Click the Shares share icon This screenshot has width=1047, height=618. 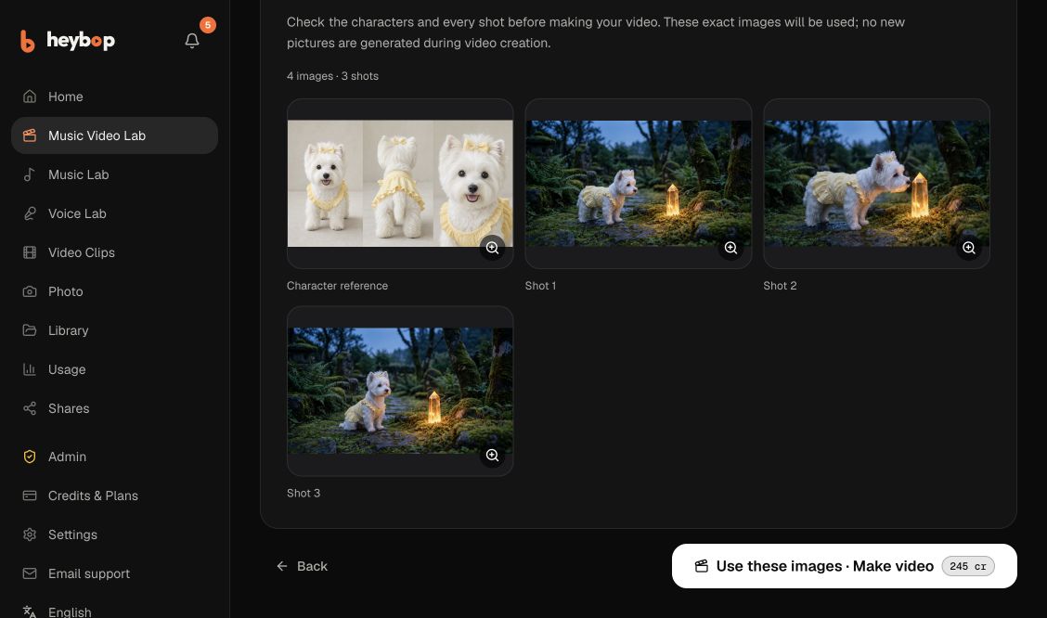30,408
